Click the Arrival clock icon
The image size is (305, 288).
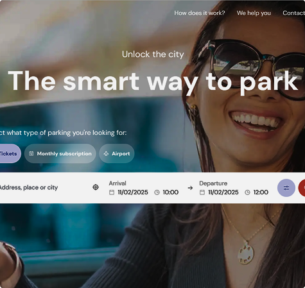tap(157, 192)
